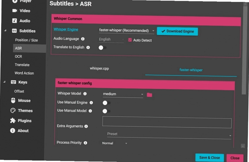Click the Mouse icon in sidebar

13,100
